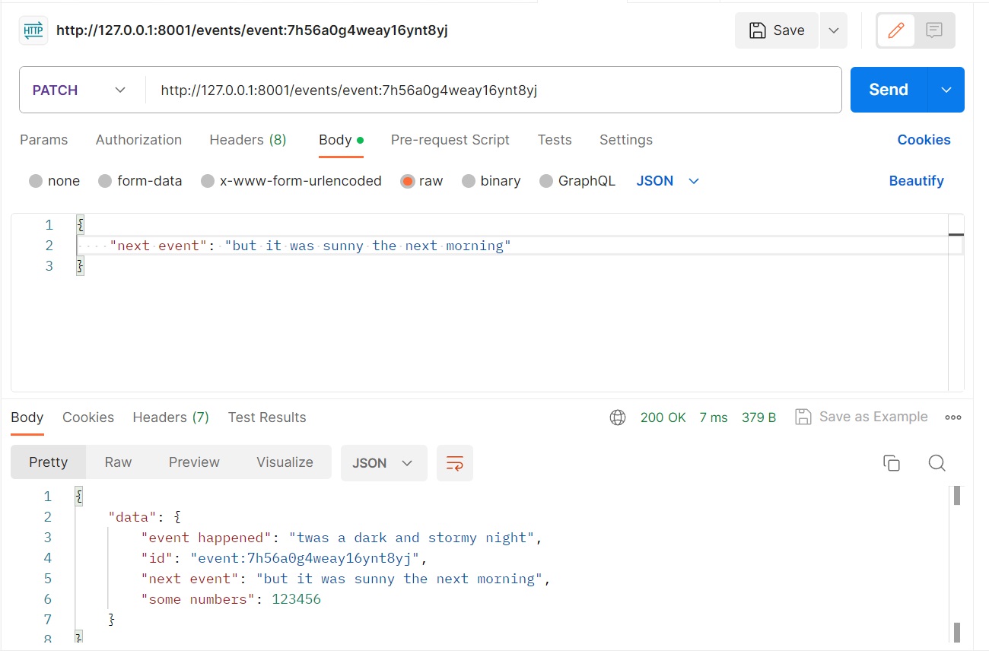Open the response JSON format dropdown

(383, 463)
